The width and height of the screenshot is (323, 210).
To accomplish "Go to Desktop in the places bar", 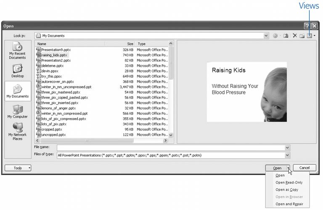I will pos(17,71).
